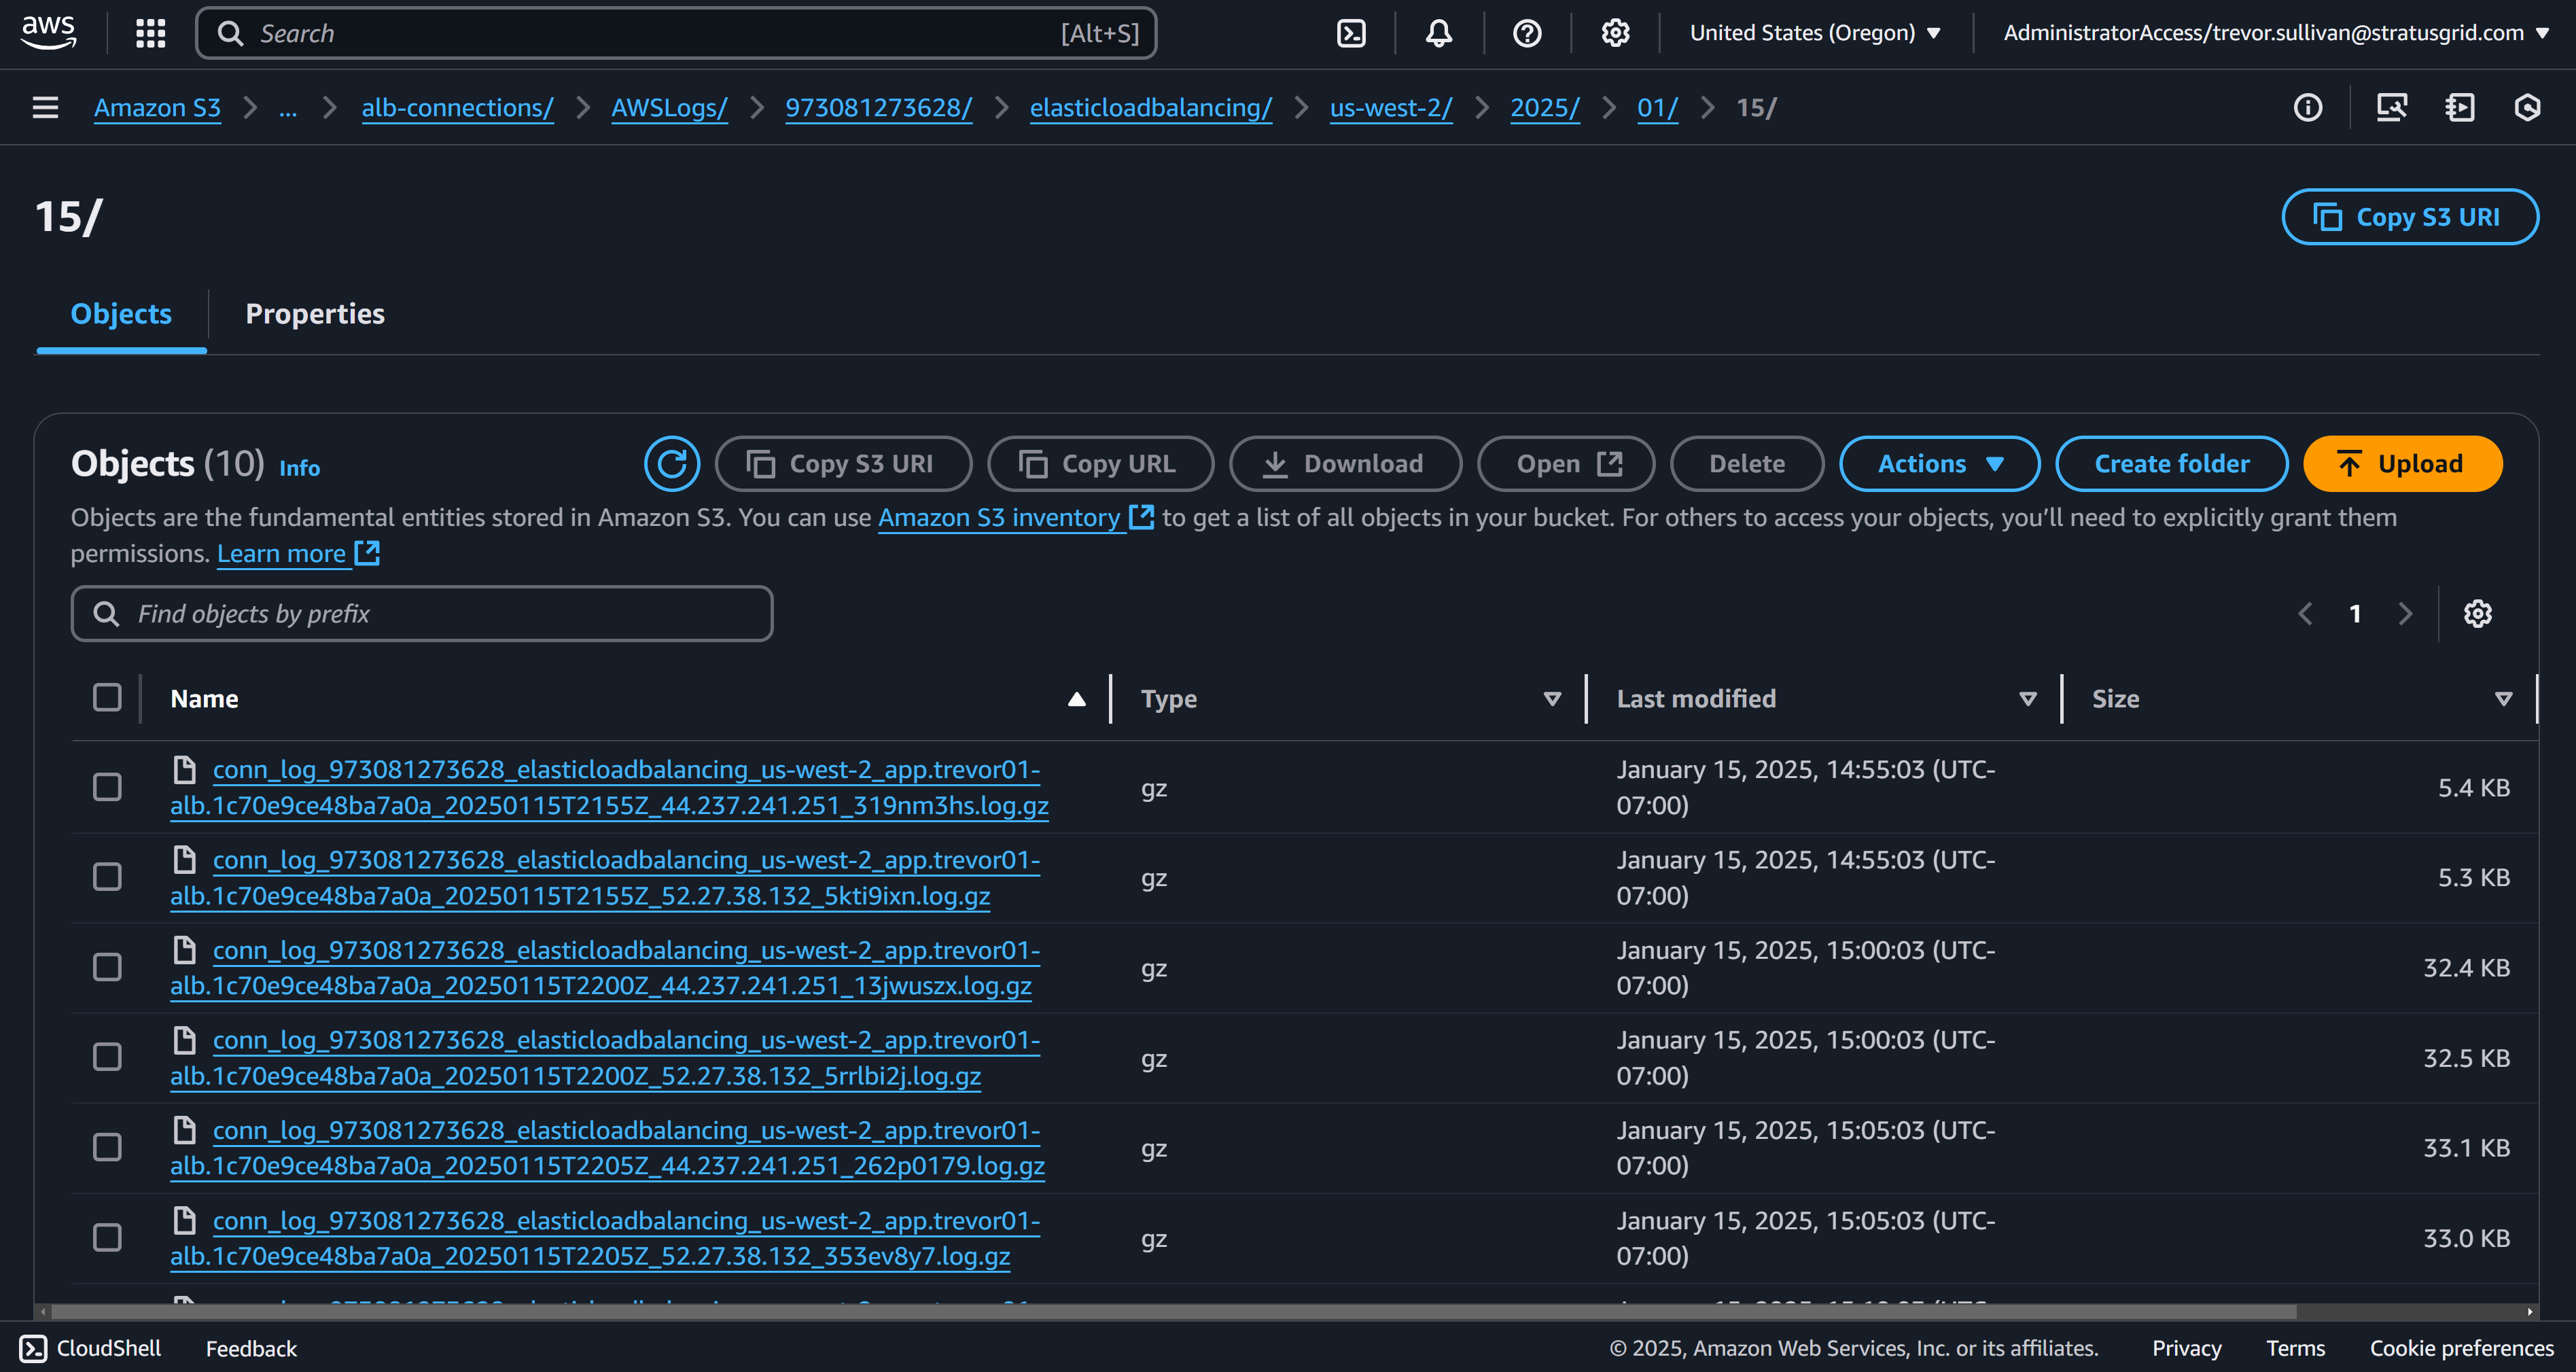Click the Open button in objects toolbar

pos(1566,464)
